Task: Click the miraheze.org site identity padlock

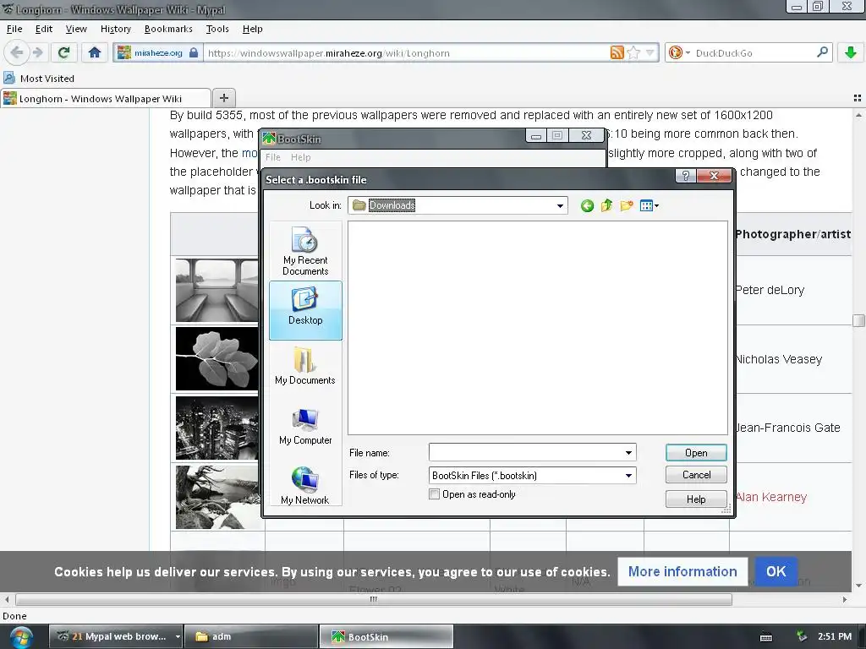Action: (x=194, y=52)
